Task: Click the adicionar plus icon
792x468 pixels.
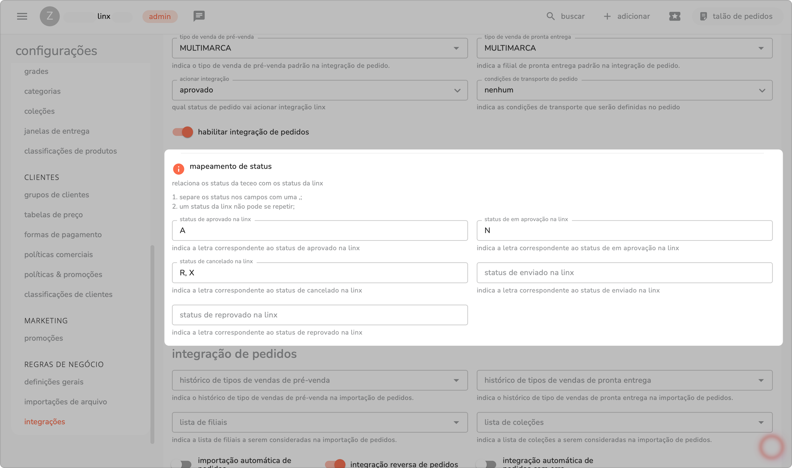Action: click(607, 16)
